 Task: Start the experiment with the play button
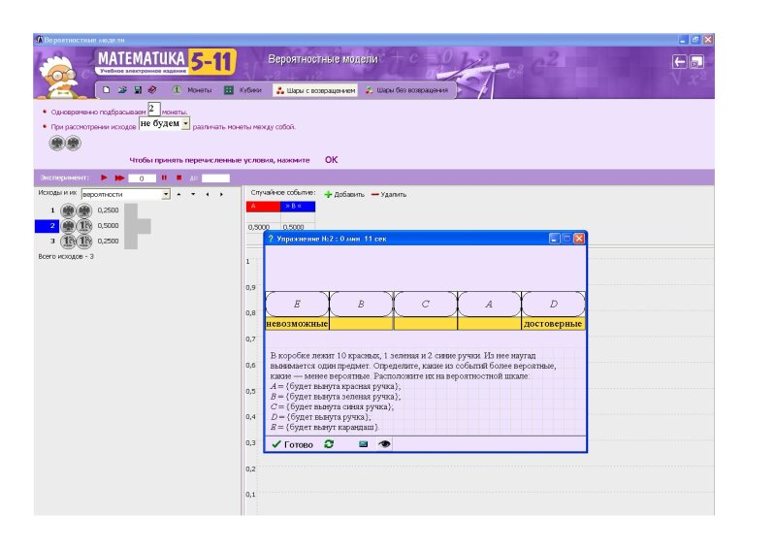(x=104, y=178)
